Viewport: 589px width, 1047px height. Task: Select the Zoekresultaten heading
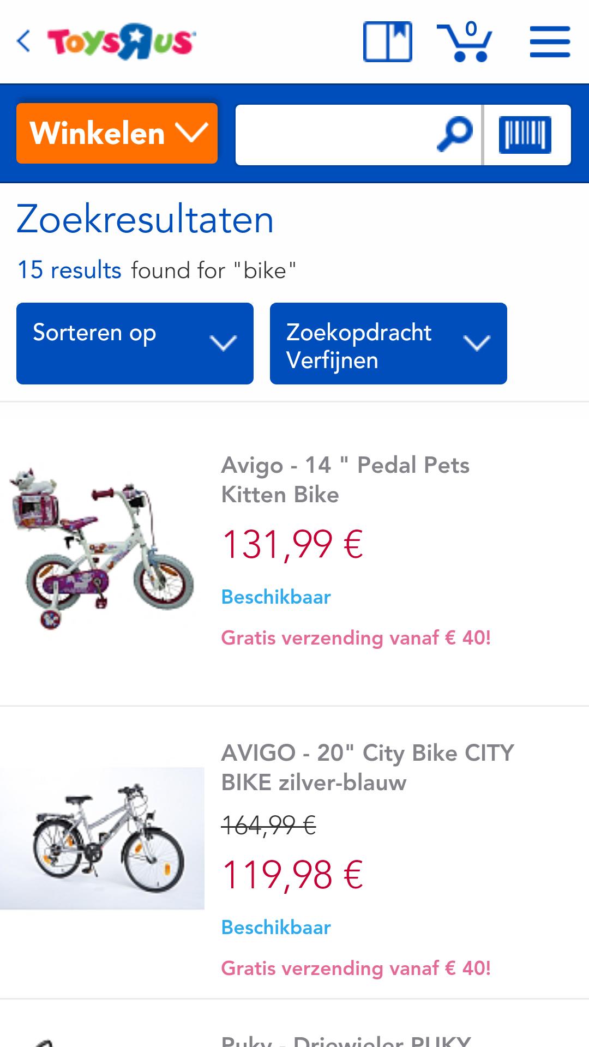pyautogui.click(x=145, y=219)
